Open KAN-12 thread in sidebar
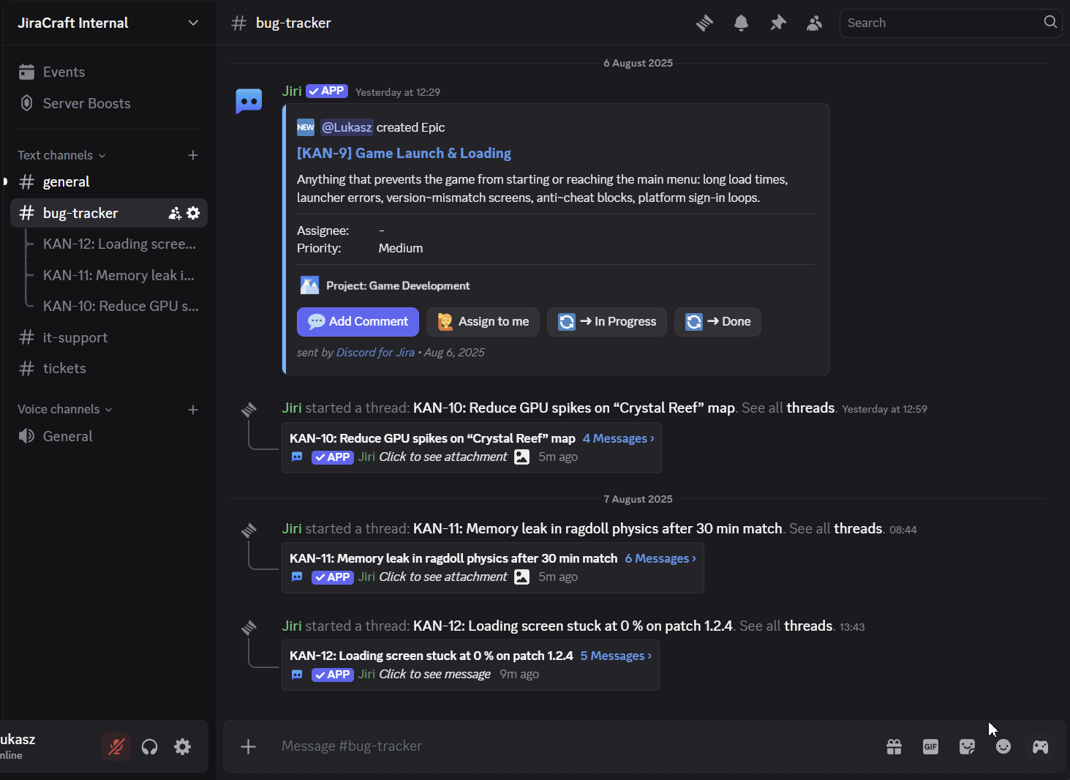 click(119, 244)
